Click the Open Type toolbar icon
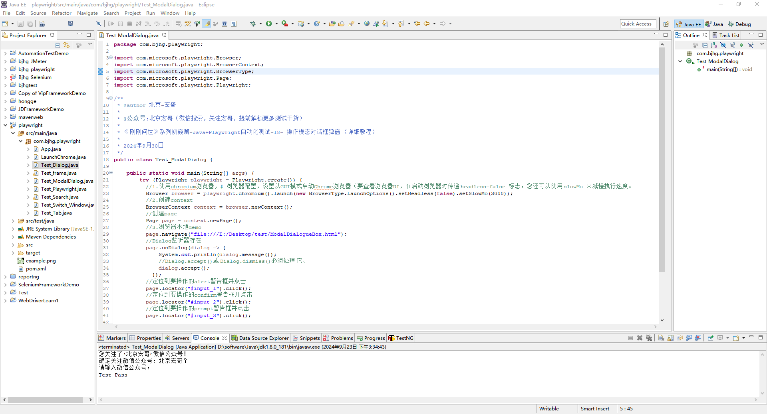This screenshot has width=767, height=414. tap(332, 24)
